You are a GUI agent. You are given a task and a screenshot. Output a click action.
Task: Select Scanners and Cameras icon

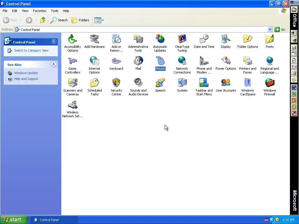tap(72, 83)
